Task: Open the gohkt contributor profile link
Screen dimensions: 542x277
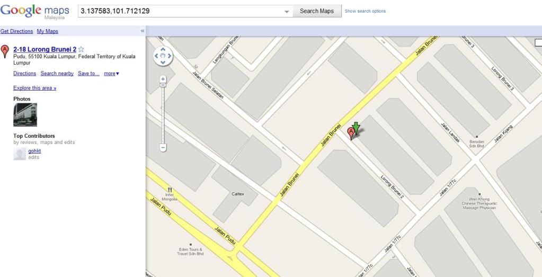Action: click(34, 151)
